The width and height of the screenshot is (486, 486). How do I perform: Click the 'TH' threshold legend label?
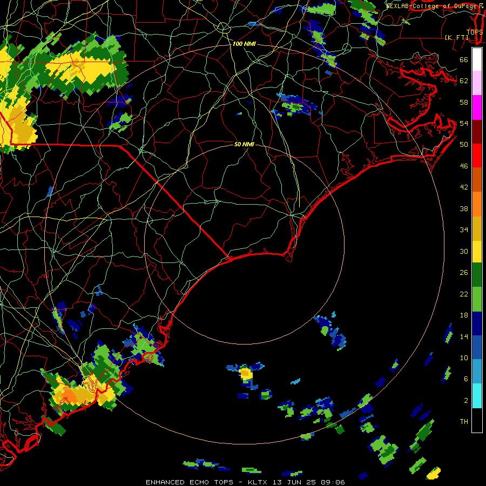464,422
